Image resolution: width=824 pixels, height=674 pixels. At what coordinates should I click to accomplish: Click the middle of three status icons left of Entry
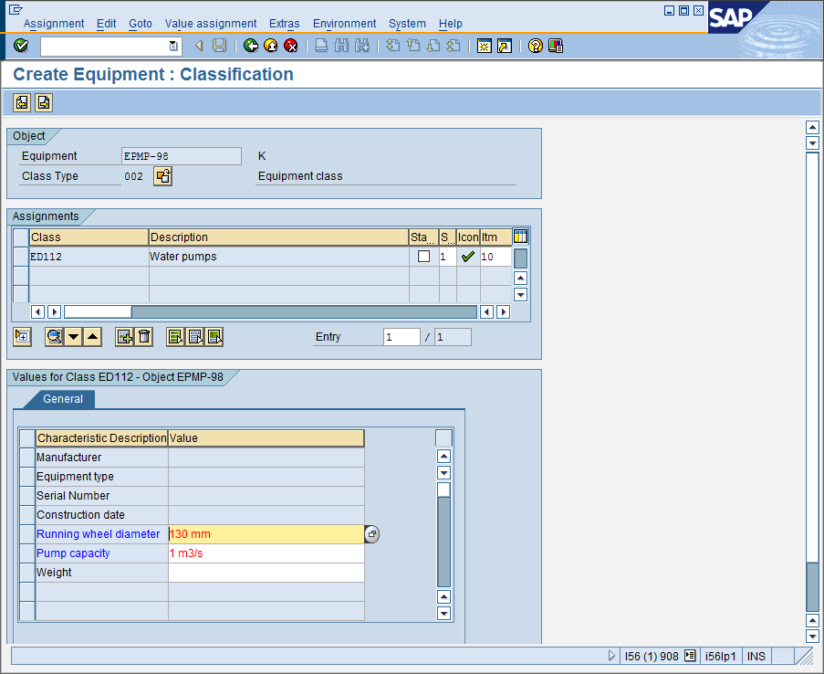point(195,337)
